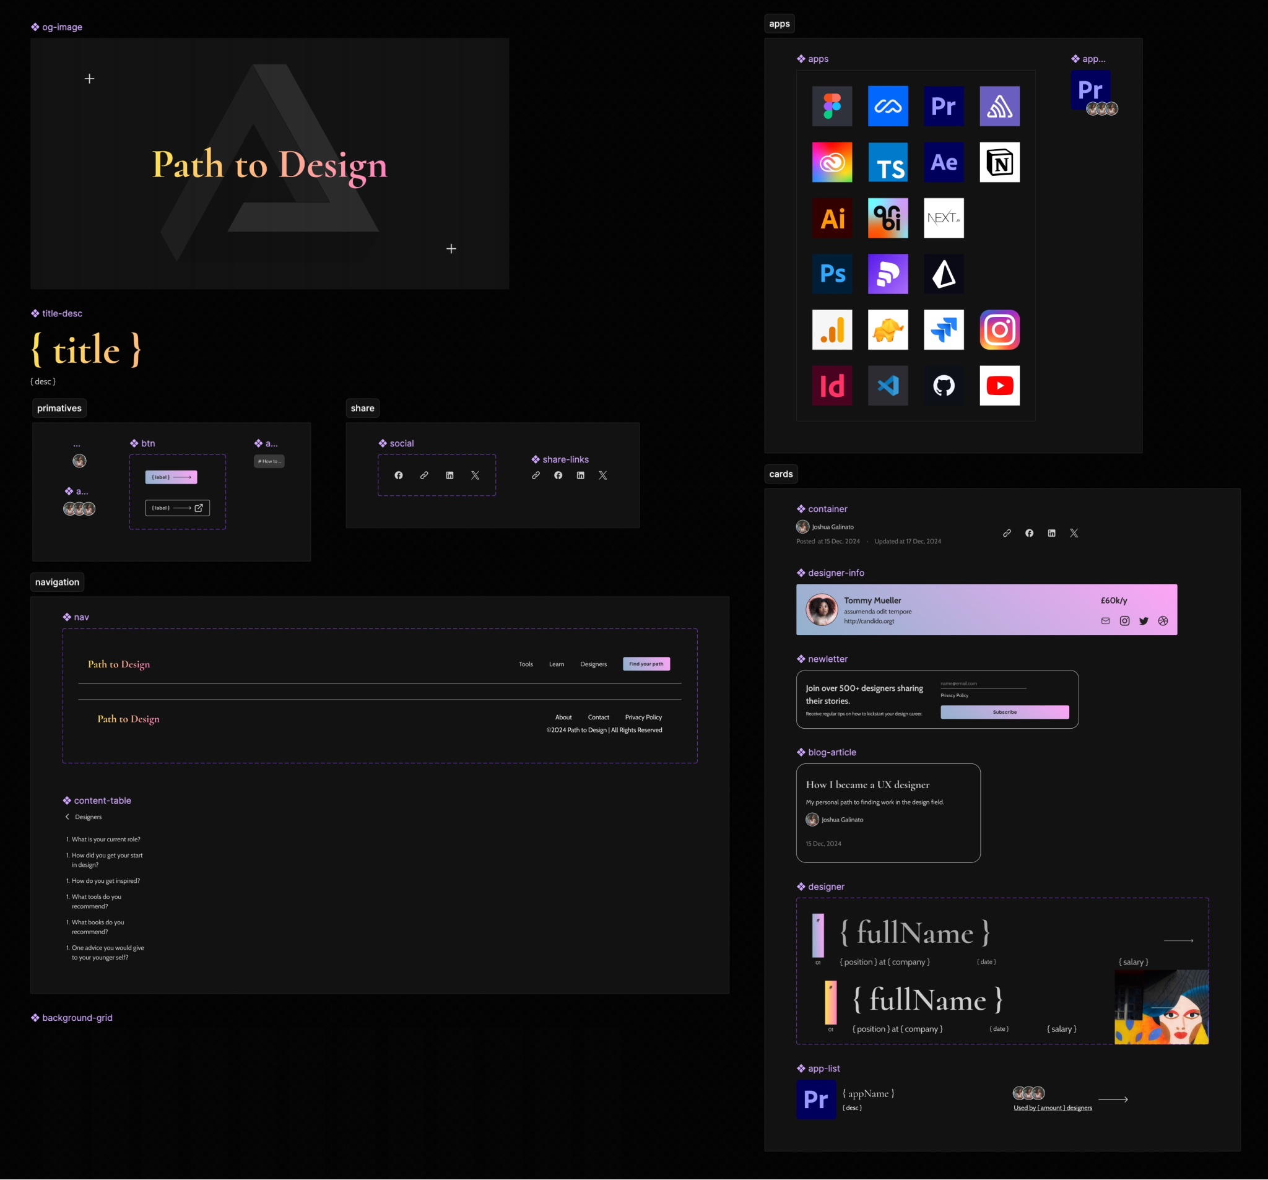
Task: Select the Instagram icon in apps grid
Action: (999, 330)
